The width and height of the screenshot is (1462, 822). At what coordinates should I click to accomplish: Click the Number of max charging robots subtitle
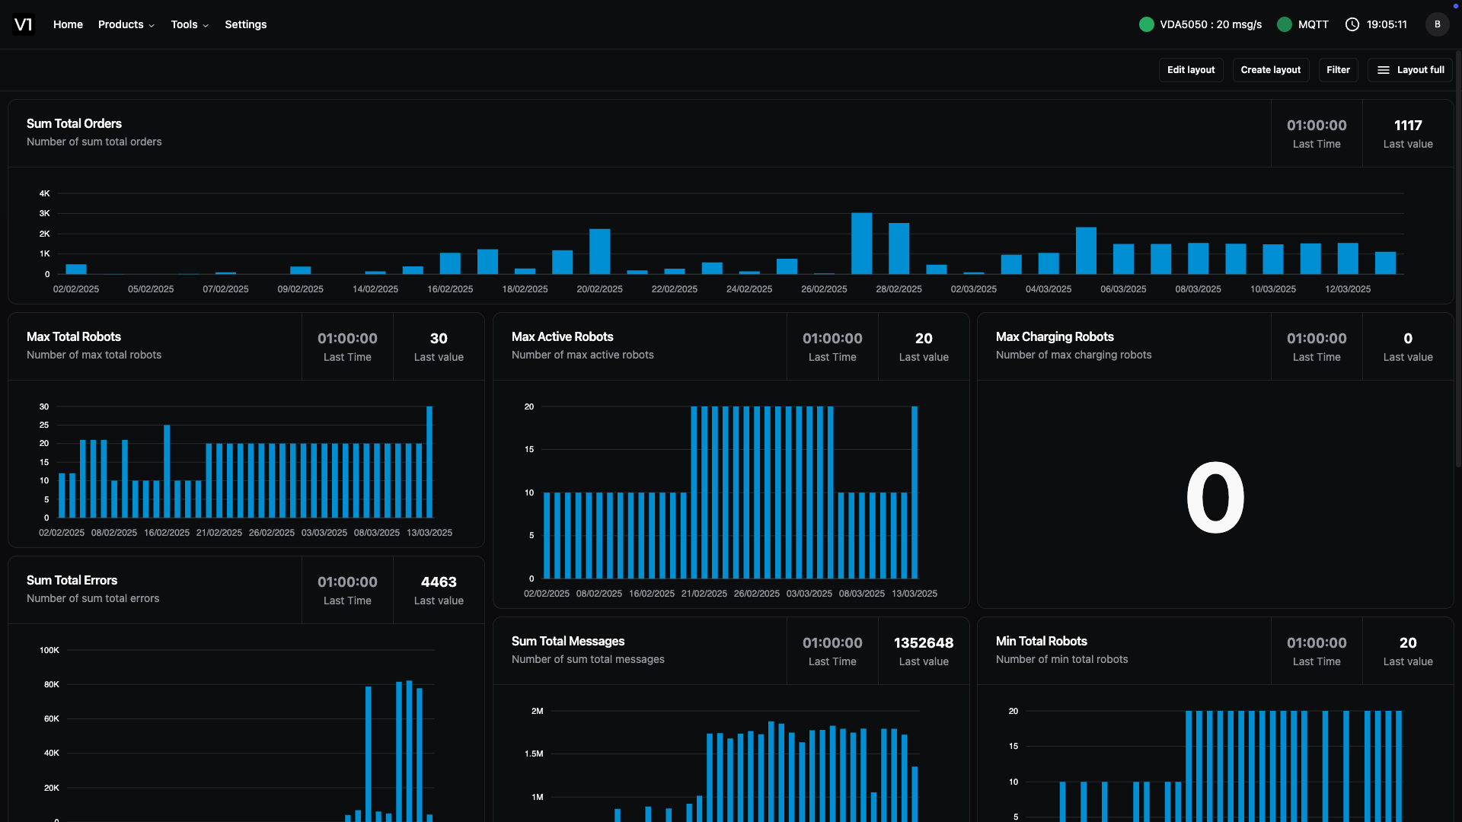click(1074, 355)
